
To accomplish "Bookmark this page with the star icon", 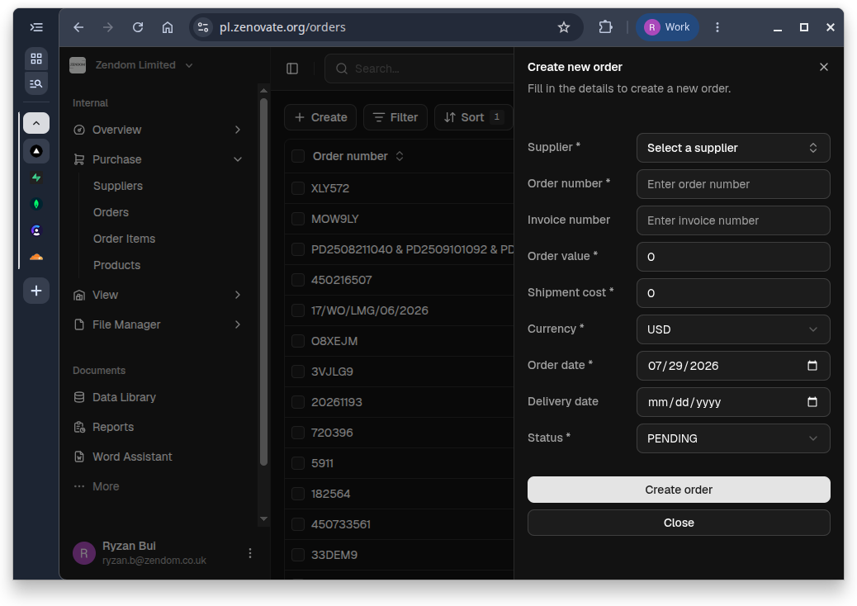I will 564,27.
